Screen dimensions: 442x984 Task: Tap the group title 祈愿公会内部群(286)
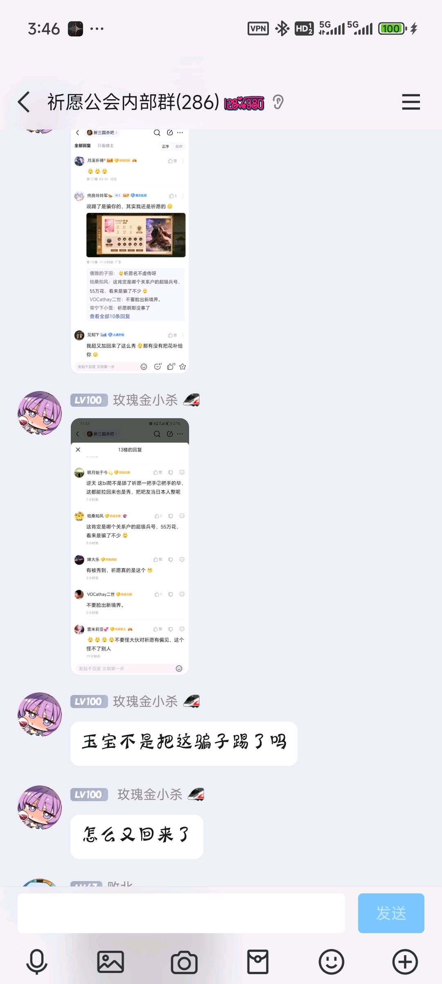pyautogui.click(x=133, y=102)
